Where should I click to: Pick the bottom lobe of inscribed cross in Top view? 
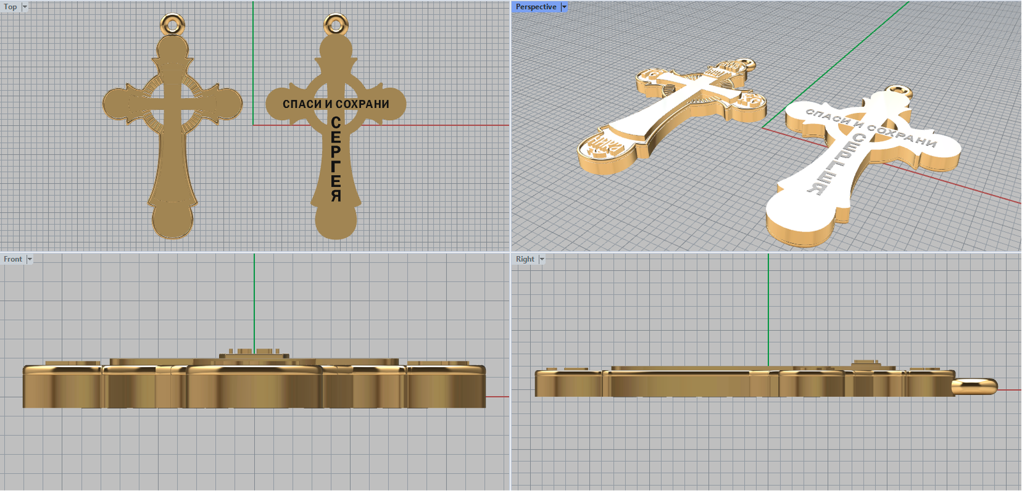(x=336, y=224)
